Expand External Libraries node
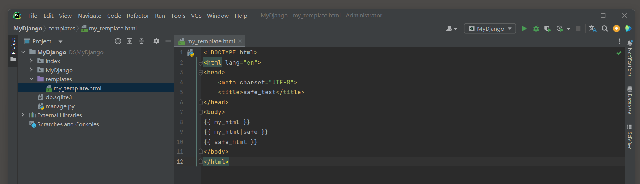 pyautogui.click(x=23, y=115)
